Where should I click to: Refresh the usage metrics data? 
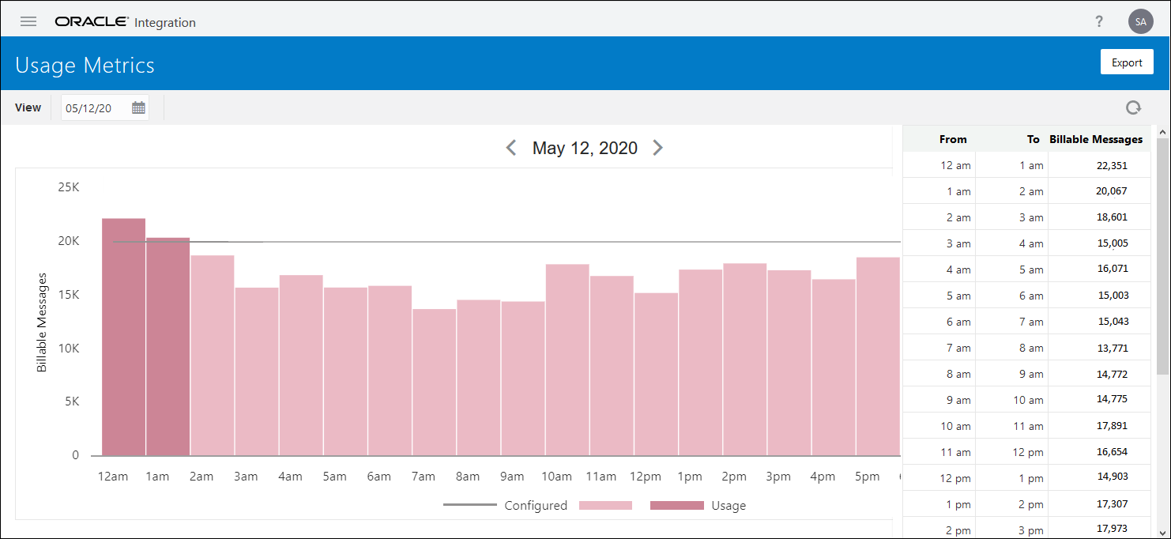click(x=1133, y=107)
